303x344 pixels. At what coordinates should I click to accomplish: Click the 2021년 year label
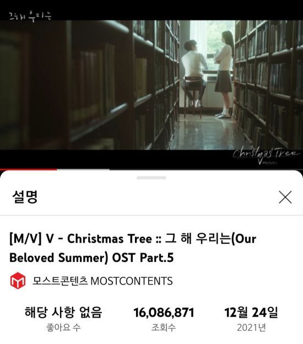[x=251, y=327]
